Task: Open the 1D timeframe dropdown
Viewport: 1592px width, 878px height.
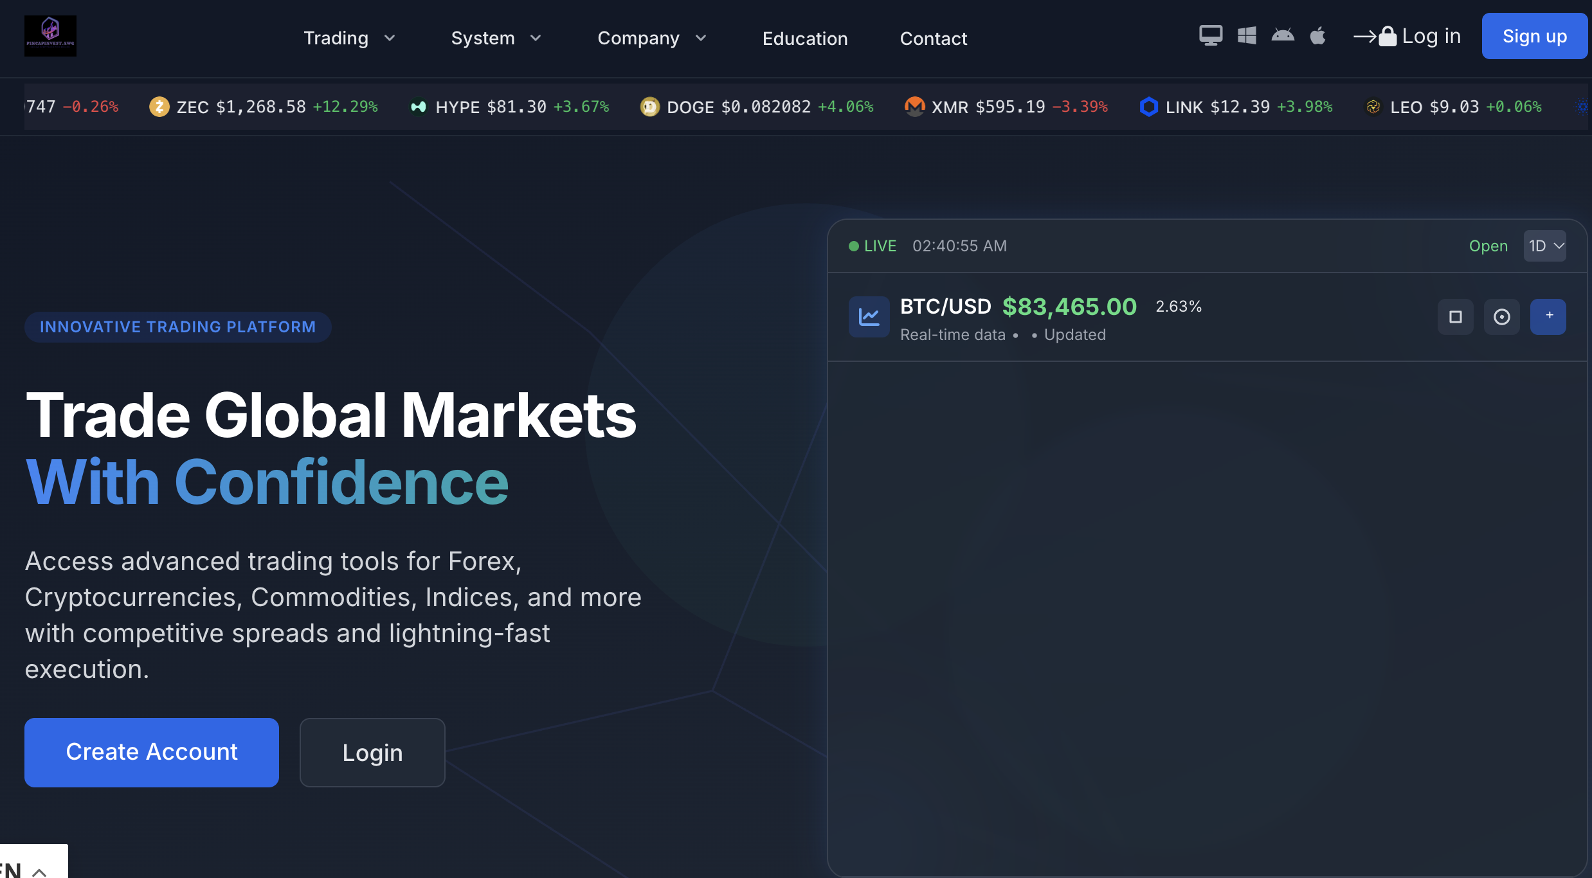Action: (1545, 246)
